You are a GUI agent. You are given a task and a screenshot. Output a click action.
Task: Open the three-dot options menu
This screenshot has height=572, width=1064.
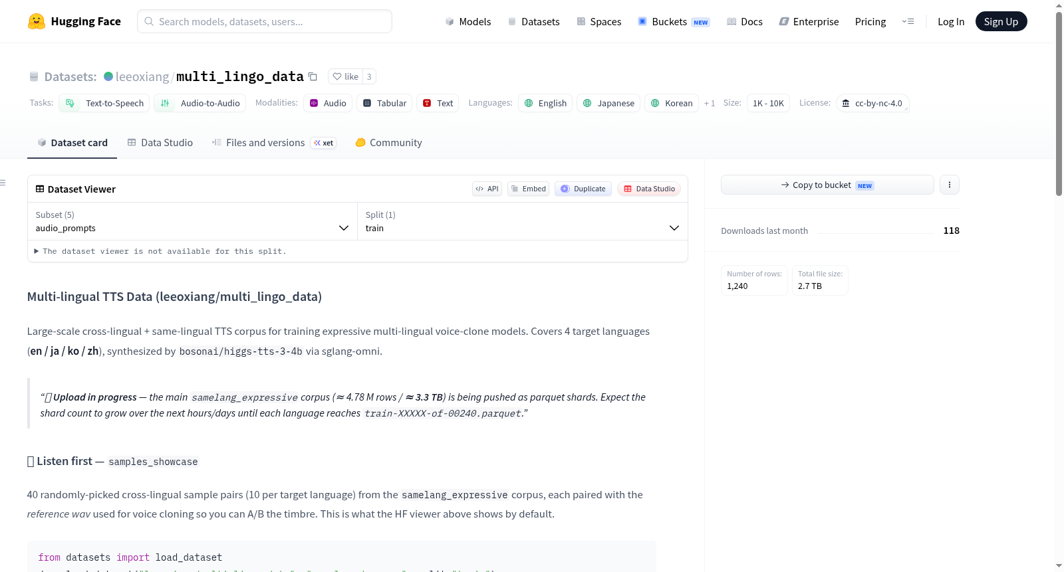click(x=950, y=185)
